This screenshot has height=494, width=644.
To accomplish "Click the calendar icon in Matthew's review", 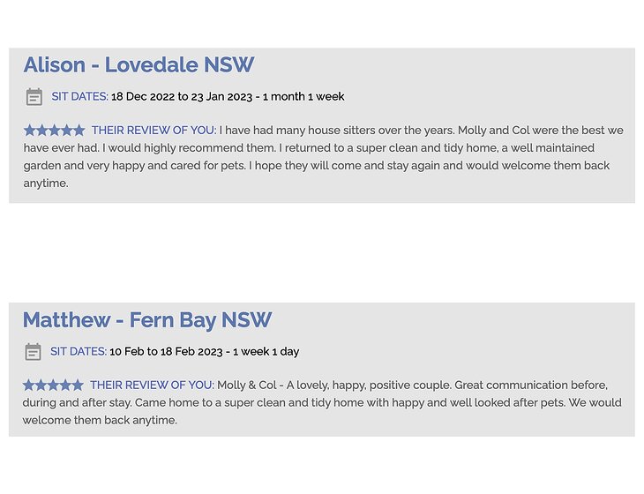I will pyautogui.click(x=33, y=352).
